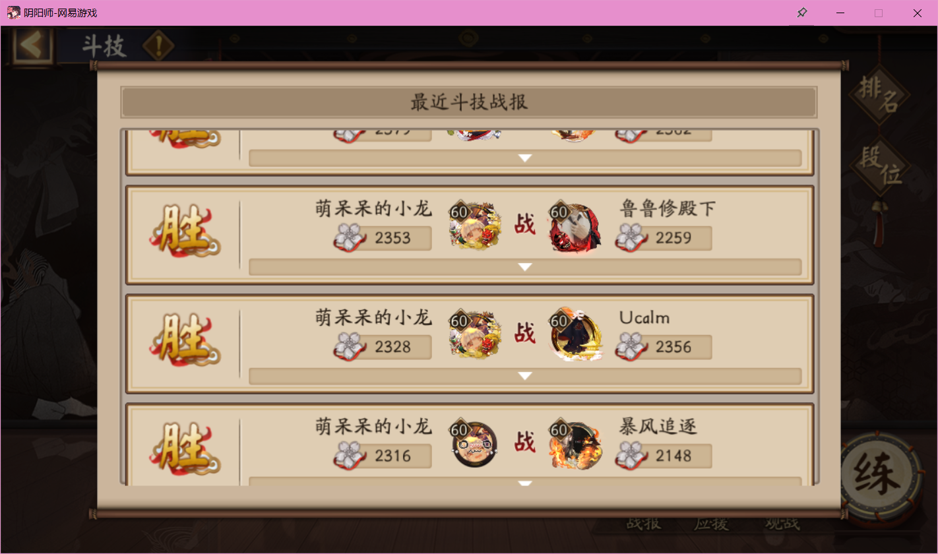Click 鲁鲁修殿下's player avatar
Viewport: 938px width, 554px height.
tap(575, 228)
